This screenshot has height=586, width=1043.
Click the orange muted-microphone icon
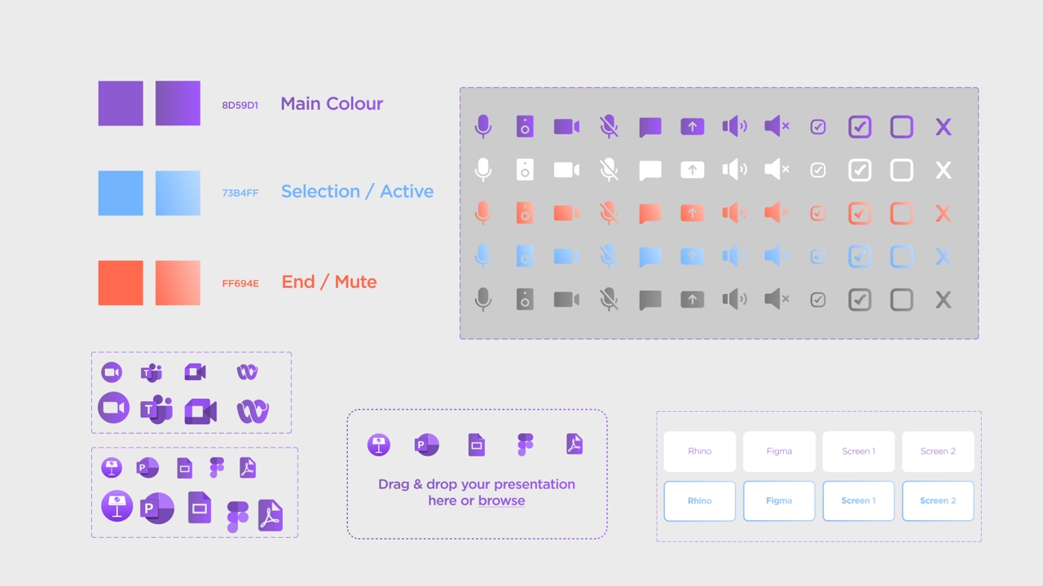click(x=609, y=212)
